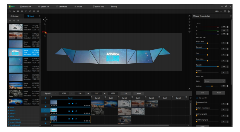Image resolution: width=240 pixels, height=132 pixels.
Task: Pause the first layer in Bank1
Action: [69, 104]
